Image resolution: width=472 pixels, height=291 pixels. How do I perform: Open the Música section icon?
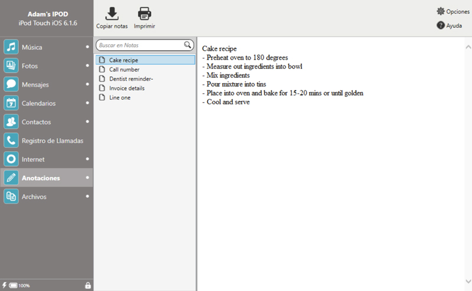coord(11,47)
